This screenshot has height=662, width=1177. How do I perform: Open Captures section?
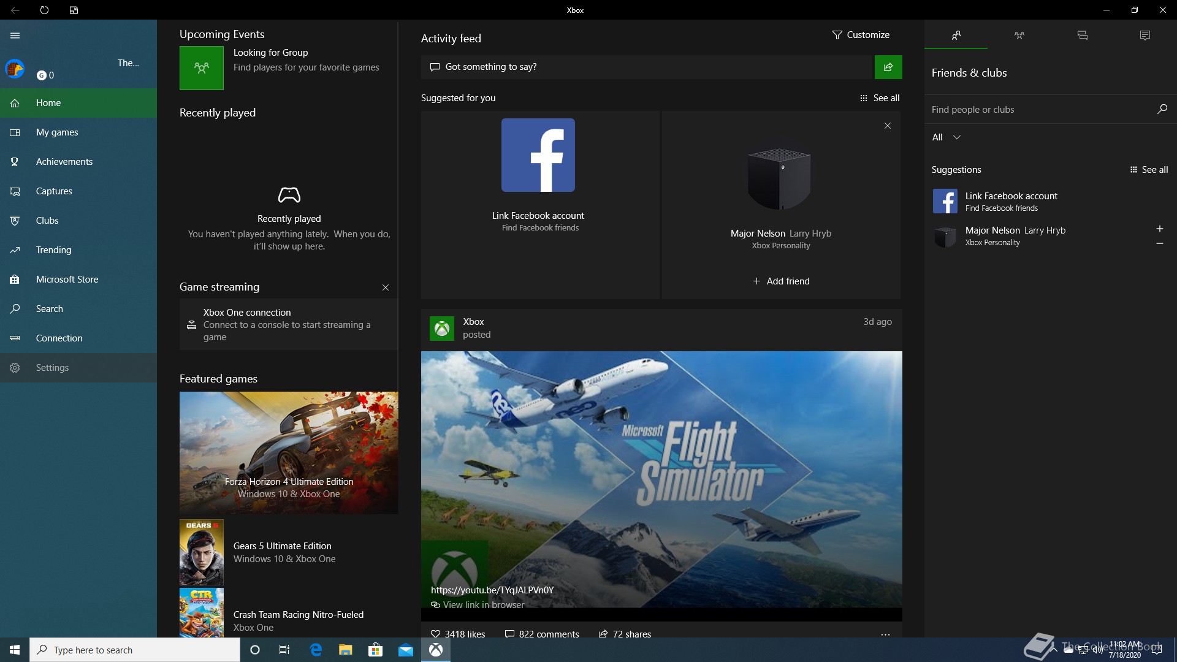pyautogui.click(x=78, y=191)
